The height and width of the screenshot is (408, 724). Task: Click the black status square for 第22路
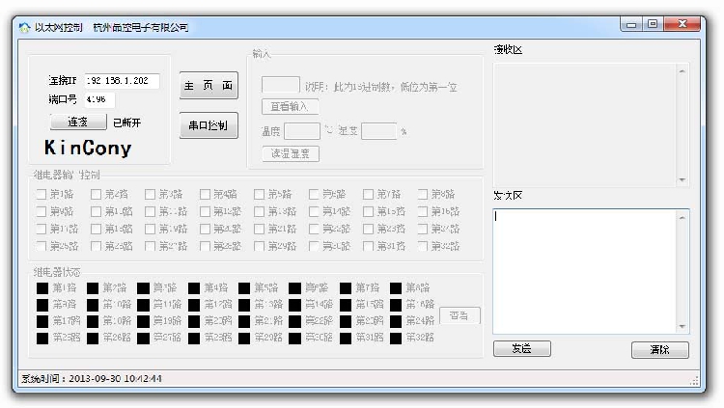point(295,321)
